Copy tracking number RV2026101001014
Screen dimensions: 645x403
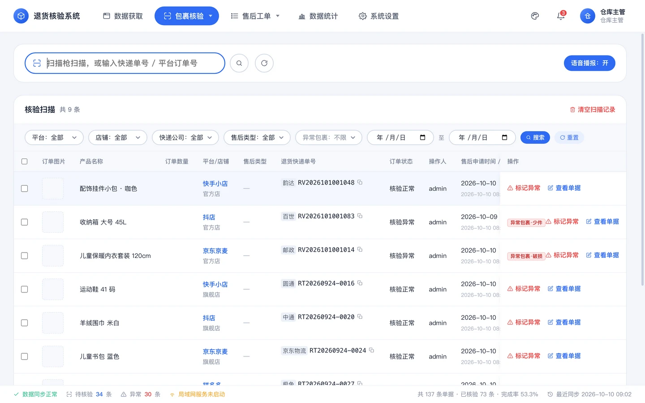click(360, 249)
